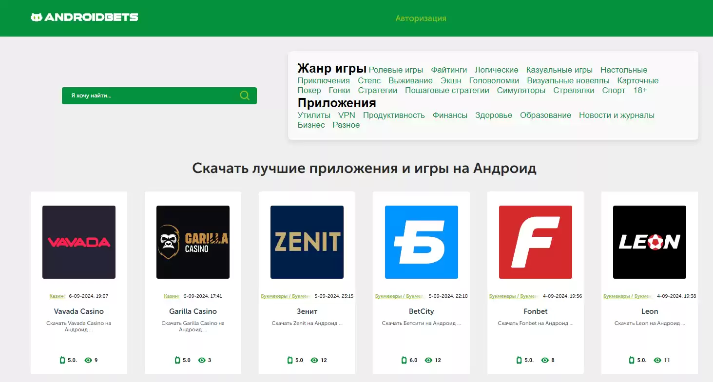Screen dimensions: 713x382
Task: Select the Приключения genre
Action: coord(324,81)
